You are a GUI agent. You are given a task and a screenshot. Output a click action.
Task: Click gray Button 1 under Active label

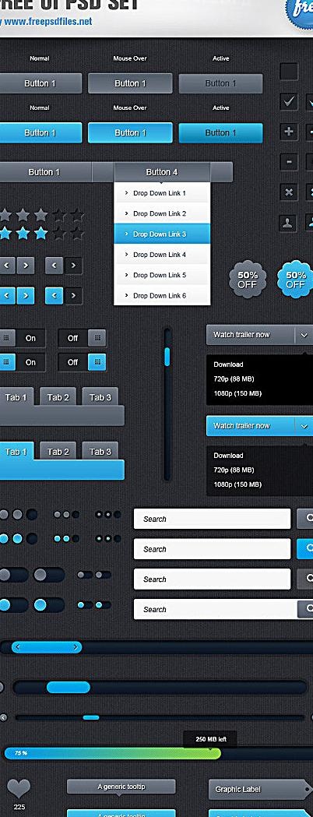point(221,83)
